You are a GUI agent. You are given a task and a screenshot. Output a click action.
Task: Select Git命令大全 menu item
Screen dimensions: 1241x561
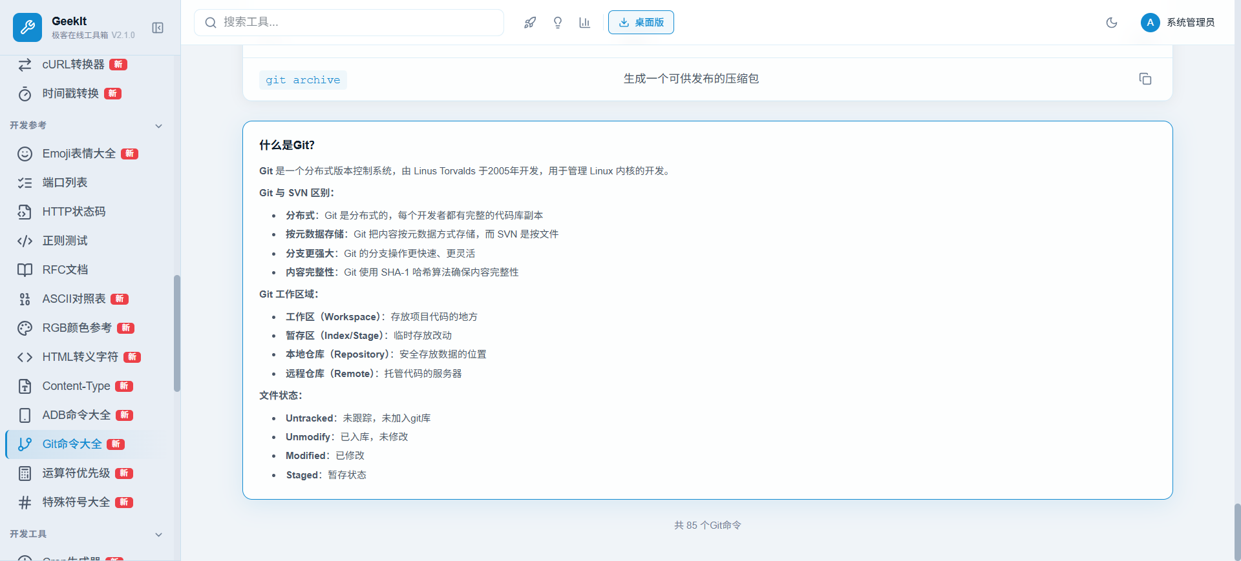tap(86, 444)
